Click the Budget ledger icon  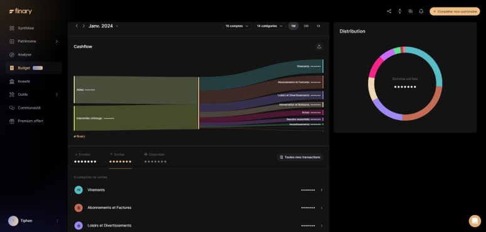point(12,68)
